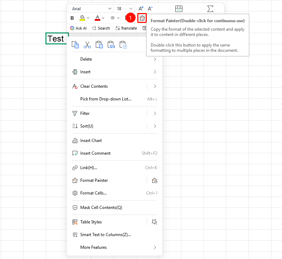The width and height of the screenshot is (282, 259).
Task: Click the Translate button
Action: [126, 28]
